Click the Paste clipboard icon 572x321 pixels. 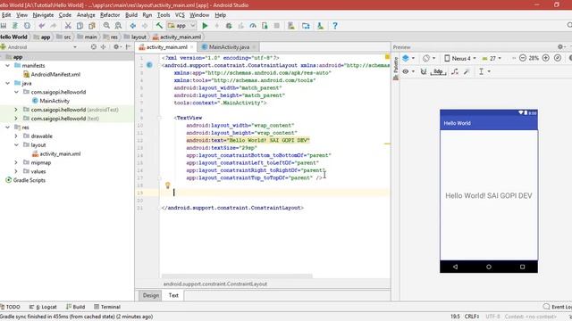[x=92, y=26]
